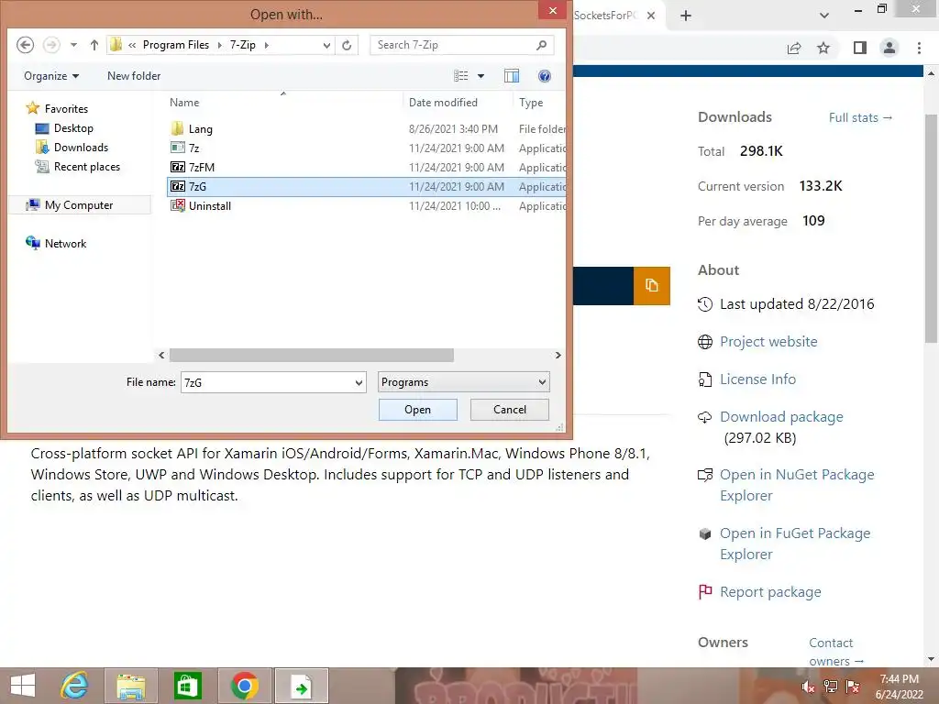The image size is (939, 704).
Task: Go back in Open with dialog
Action: coord(25,45)
